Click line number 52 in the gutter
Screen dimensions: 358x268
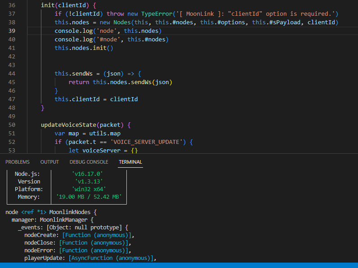click(x=12, y=142)
